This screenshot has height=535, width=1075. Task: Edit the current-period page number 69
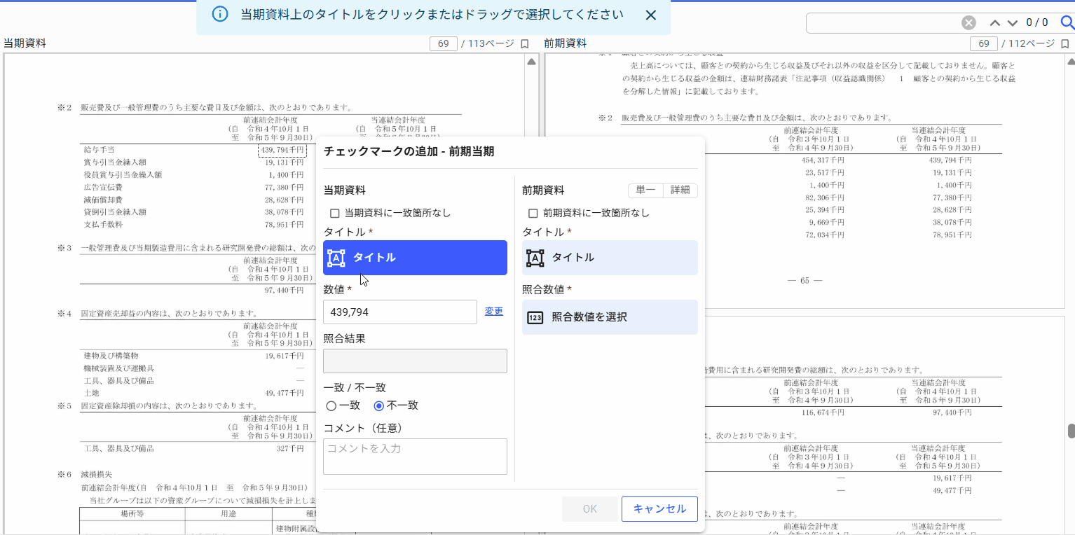click(x=443, y=43)
